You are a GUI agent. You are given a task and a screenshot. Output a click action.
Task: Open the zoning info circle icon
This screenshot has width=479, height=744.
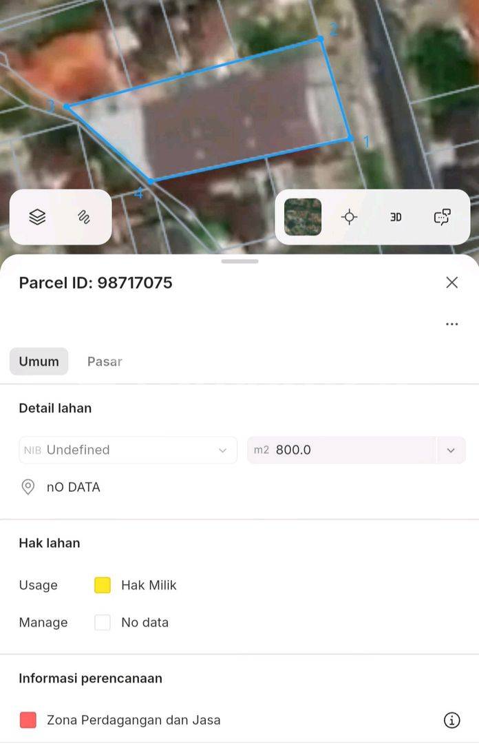(x=451, y=720)
